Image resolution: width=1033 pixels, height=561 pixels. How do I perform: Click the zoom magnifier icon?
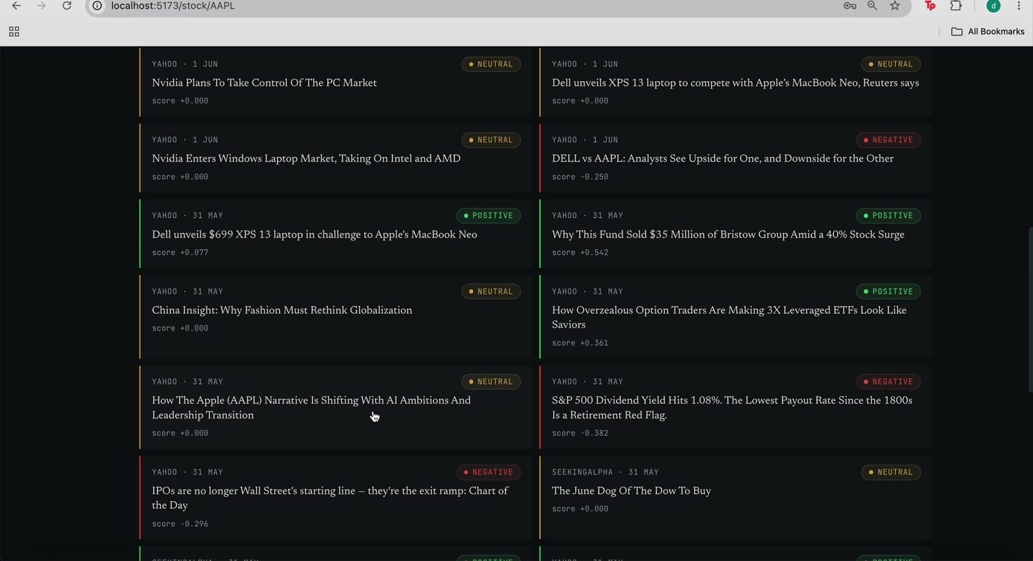click(x=872, y=6)
